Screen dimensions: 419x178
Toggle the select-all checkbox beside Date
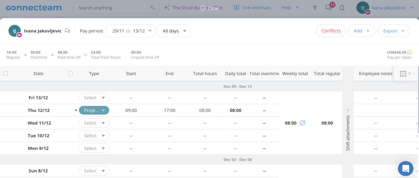pyautogui.click(x=5, y=74)
